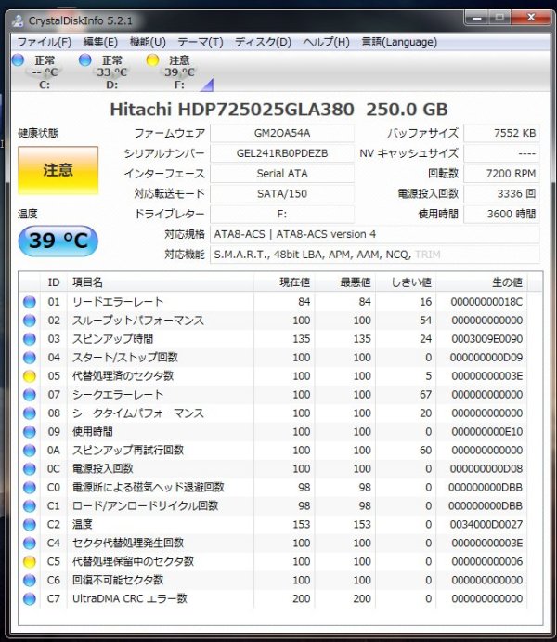The width and height of the screenshot is (557, 642).
Task: Click the S.M.A.R.T. supported features field
Action: click(375, 255)
